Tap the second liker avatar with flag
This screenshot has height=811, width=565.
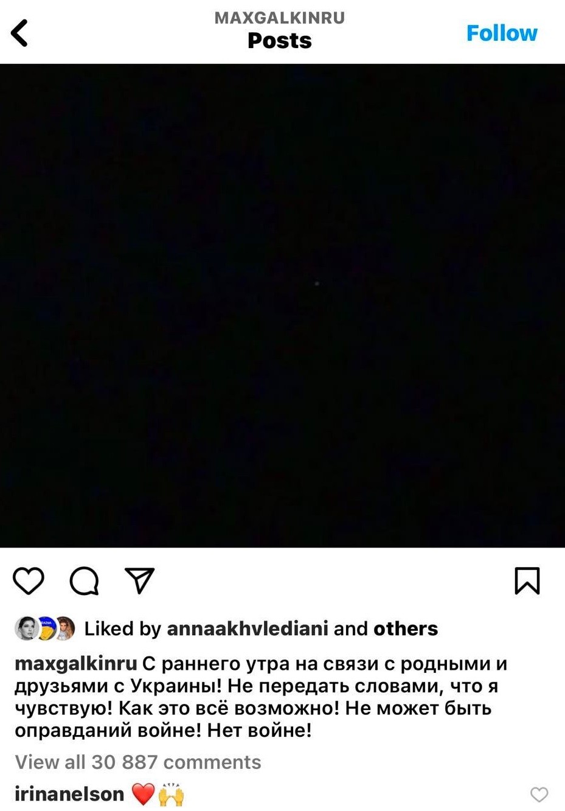click(46, 628)
